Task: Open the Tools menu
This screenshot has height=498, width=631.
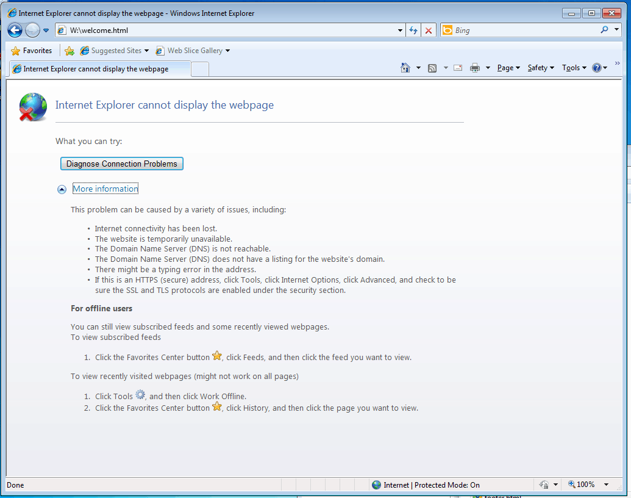Action: [574, 68]
